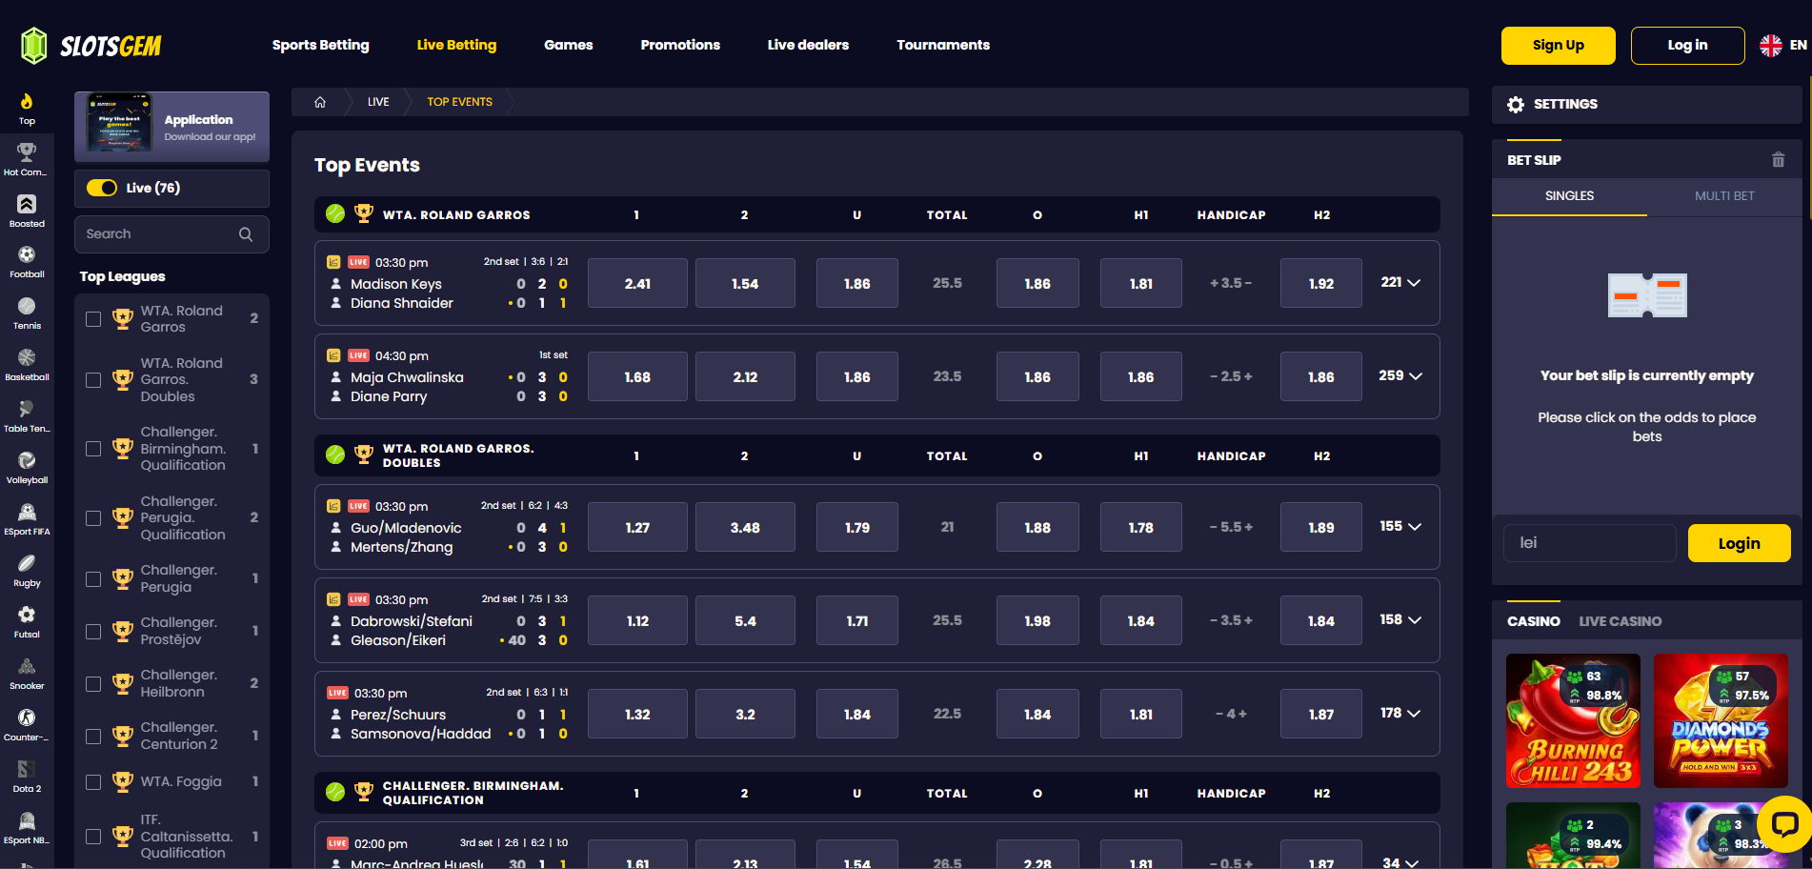Open the Top sports flame icon

point(27,101)
